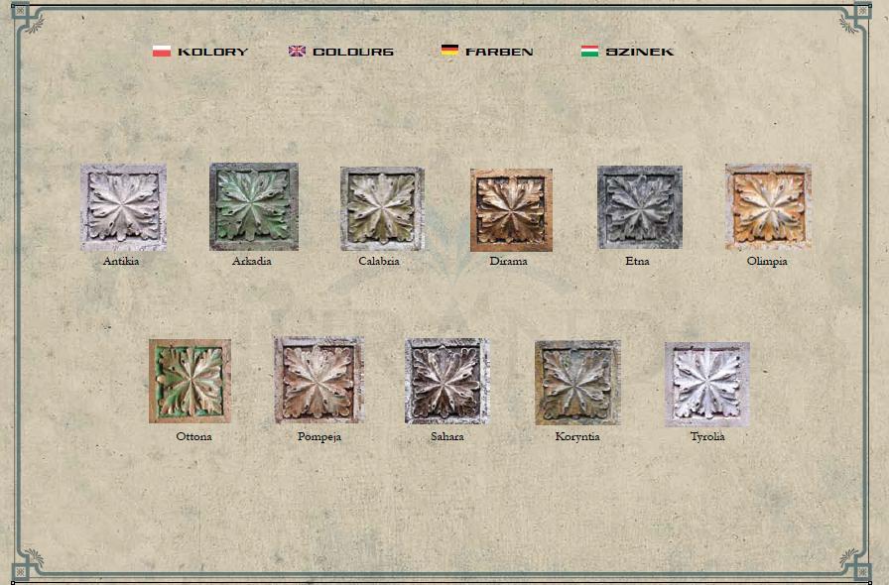This screenshot has width=889, height=585.
Task: Select the KOLORY language heading
Action: click(212, 52)
